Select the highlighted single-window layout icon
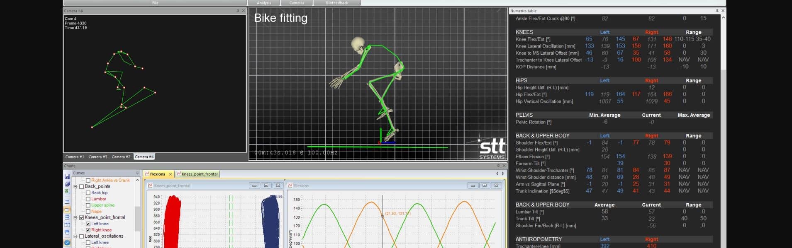 coord(67,209)
